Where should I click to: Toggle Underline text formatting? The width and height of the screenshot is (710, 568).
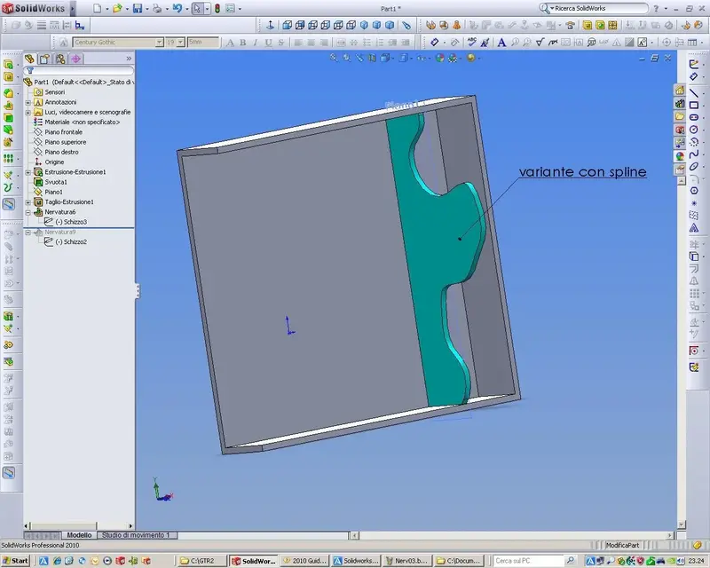click(268, 42)
